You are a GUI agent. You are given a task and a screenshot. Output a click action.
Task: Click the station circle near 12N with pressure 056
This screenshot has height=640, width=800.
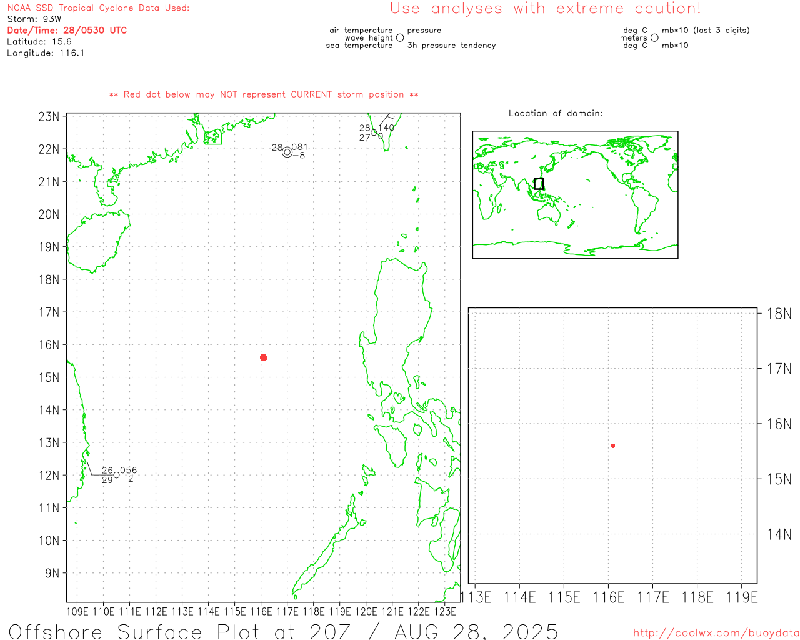click(x=116, y=475)
